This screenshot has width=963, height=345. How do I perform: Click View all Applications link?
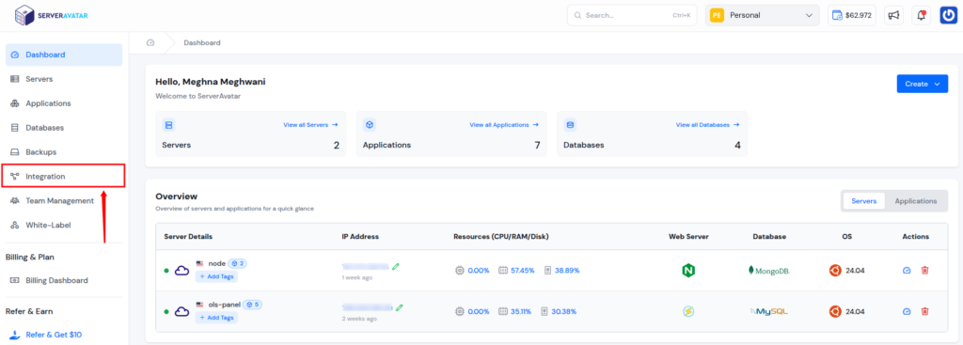click(x=504, y=125)
